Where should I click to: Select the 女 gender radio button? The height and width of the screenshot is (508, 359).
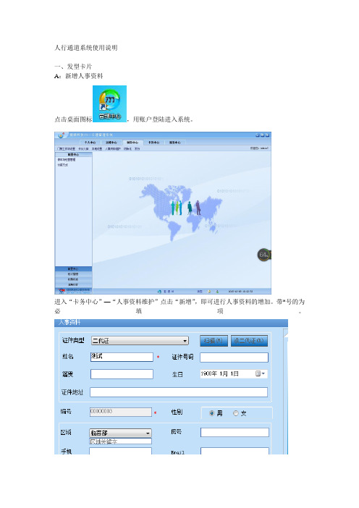[236, 413]
